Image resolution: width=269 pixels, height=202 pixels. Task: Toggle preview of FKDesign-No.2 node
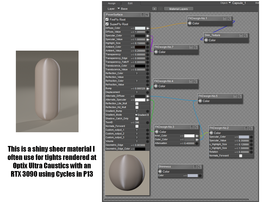(251, 128)
